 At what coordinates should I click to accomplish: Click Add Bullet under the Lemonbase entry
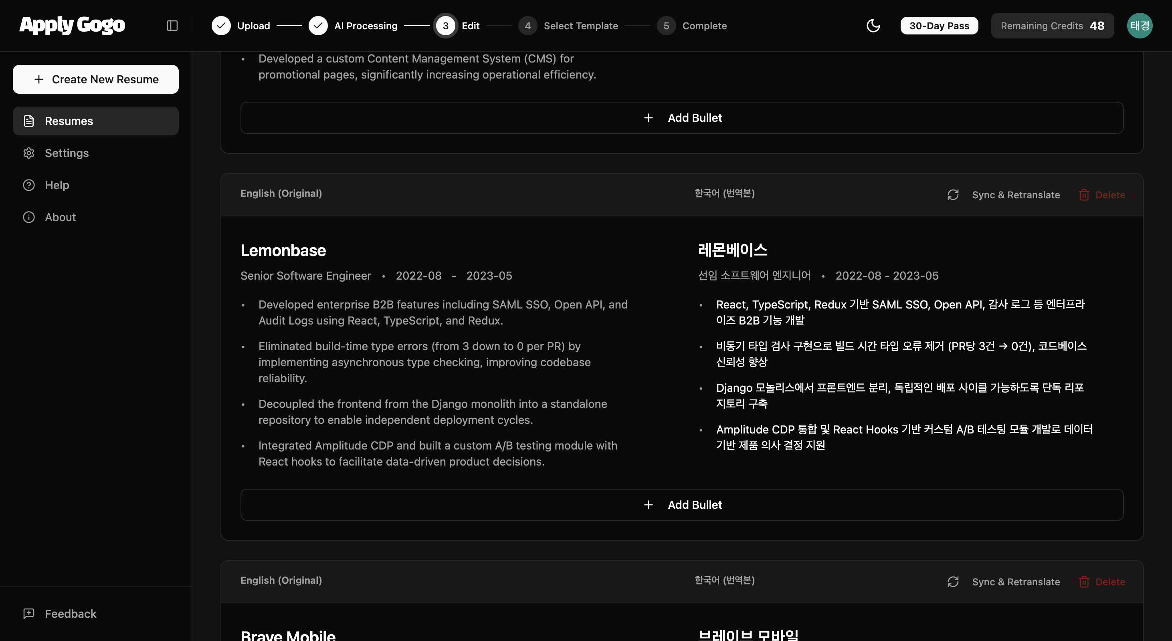pyautogui.click(x=682, y=505)
